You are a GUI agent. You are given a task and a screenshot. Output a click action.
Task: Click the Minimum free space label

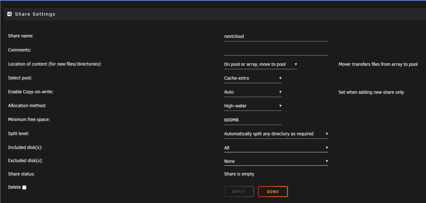tap(29, 119)
